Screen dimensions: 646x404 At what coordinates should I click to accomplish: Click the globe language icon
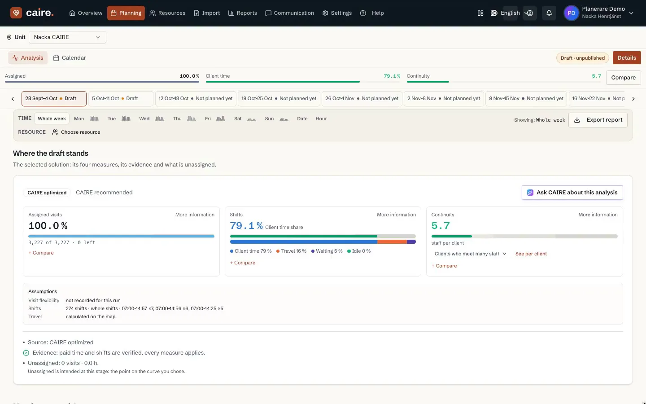pos(494,13)
